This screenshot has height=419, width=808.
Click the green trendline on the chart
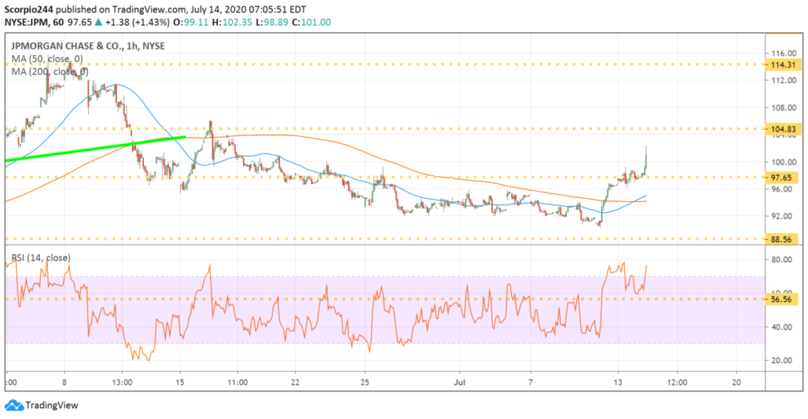95,148
